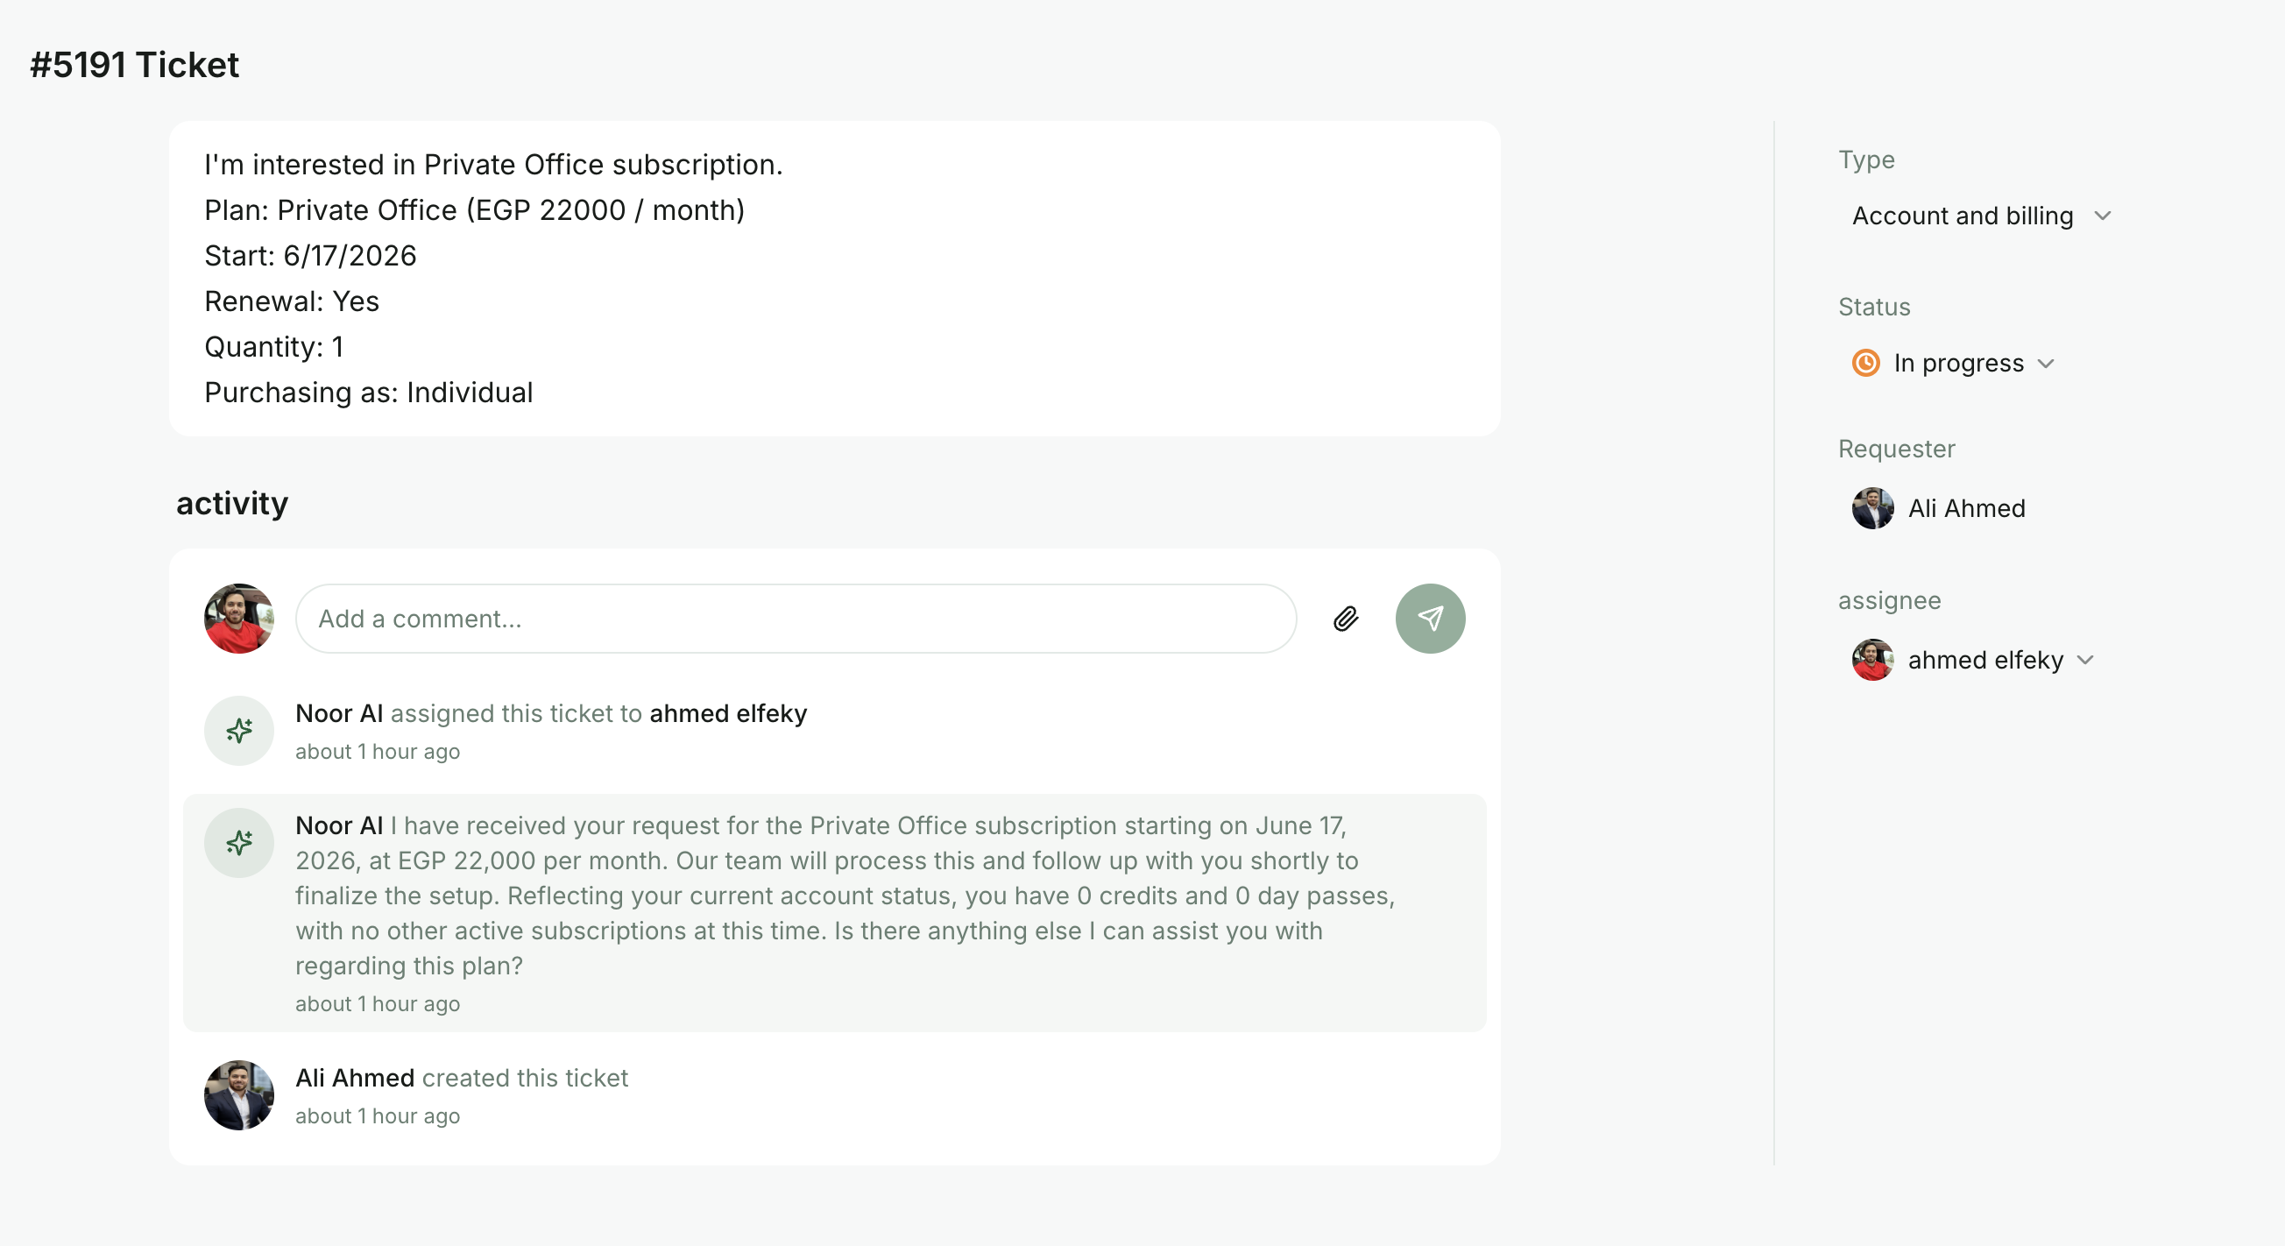Click Ali Ahmed requester name

click(1967, 508)
